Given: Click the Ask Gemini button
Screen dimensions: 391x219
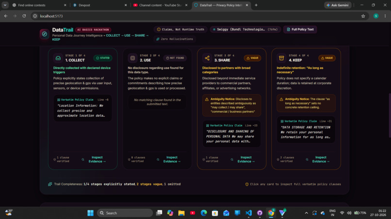Looking at the screenshot, I should click(x=338, y=5).
